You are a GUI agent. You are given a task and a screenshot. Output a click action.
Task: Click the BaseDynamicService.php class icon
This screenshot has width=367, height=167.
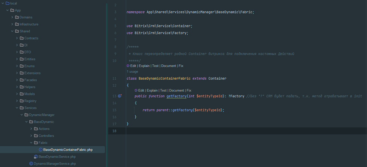coord(36,157)
